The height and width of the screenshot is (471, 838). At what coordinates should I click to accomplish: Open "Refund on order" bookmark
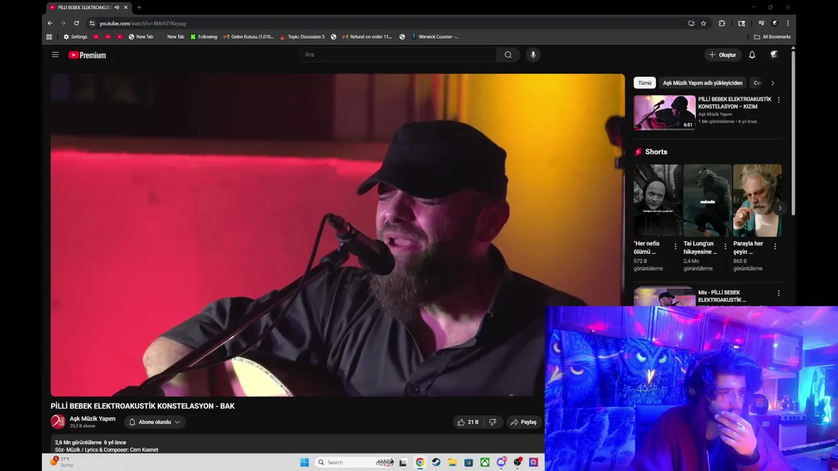pos(367,37)
